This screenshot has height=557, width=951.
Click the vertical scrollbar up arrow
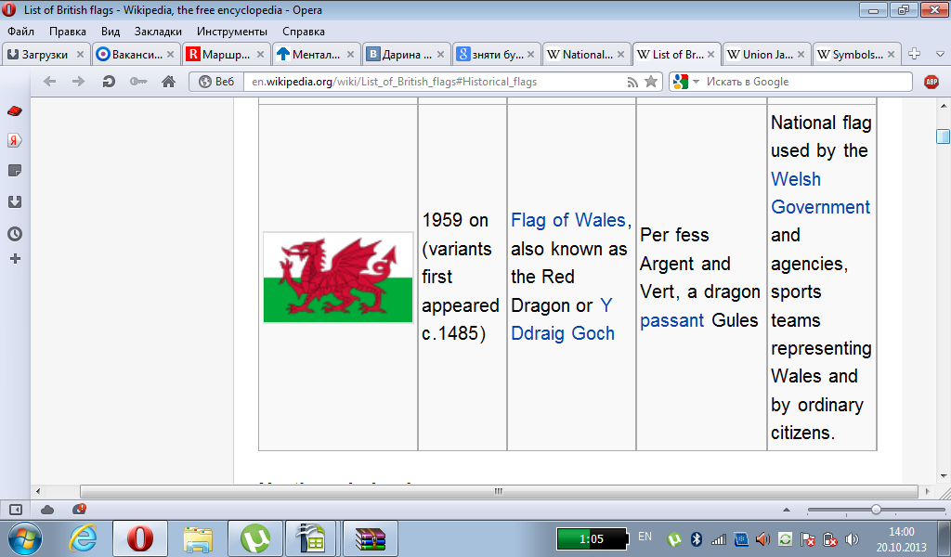pyautogui.click(x=943, y=105)
